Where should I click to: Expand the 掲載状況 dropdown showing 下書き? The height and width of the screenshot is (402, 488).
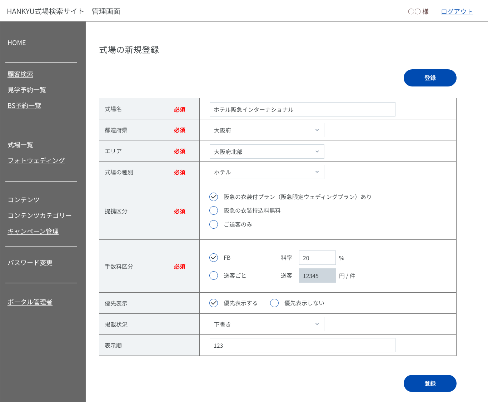267,324
